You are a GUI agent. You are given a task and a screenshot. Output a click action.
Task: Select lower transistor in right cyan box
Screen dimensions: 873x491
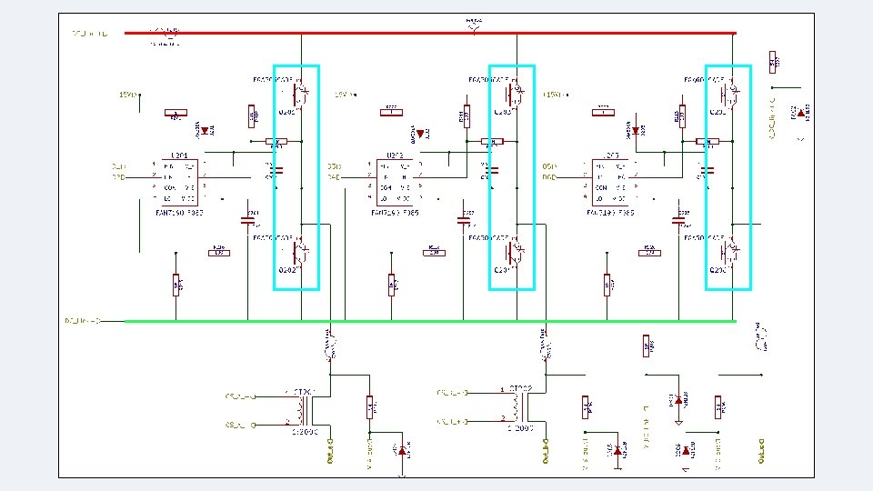tap(730, 254)
